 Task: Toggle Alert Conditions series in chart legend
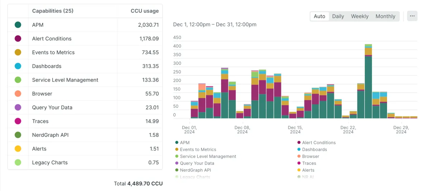319,142
